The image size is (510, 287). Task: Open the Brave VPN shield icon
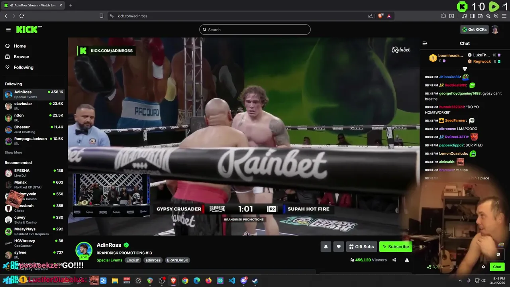[x=496, y=16]
